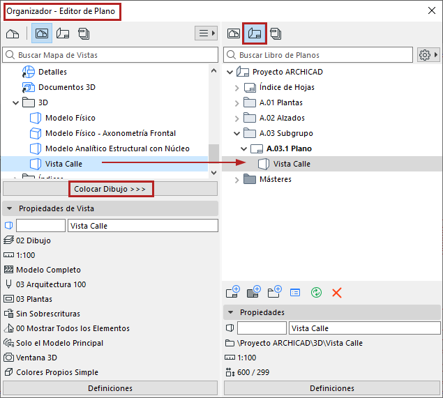Click the view map scrollbar up arrow

(214, 71)
